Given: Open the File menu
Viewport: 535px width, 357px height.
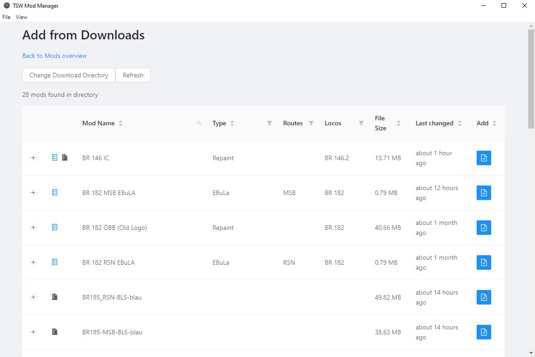Looking at the screenshot, I should (x=6, y=17).
